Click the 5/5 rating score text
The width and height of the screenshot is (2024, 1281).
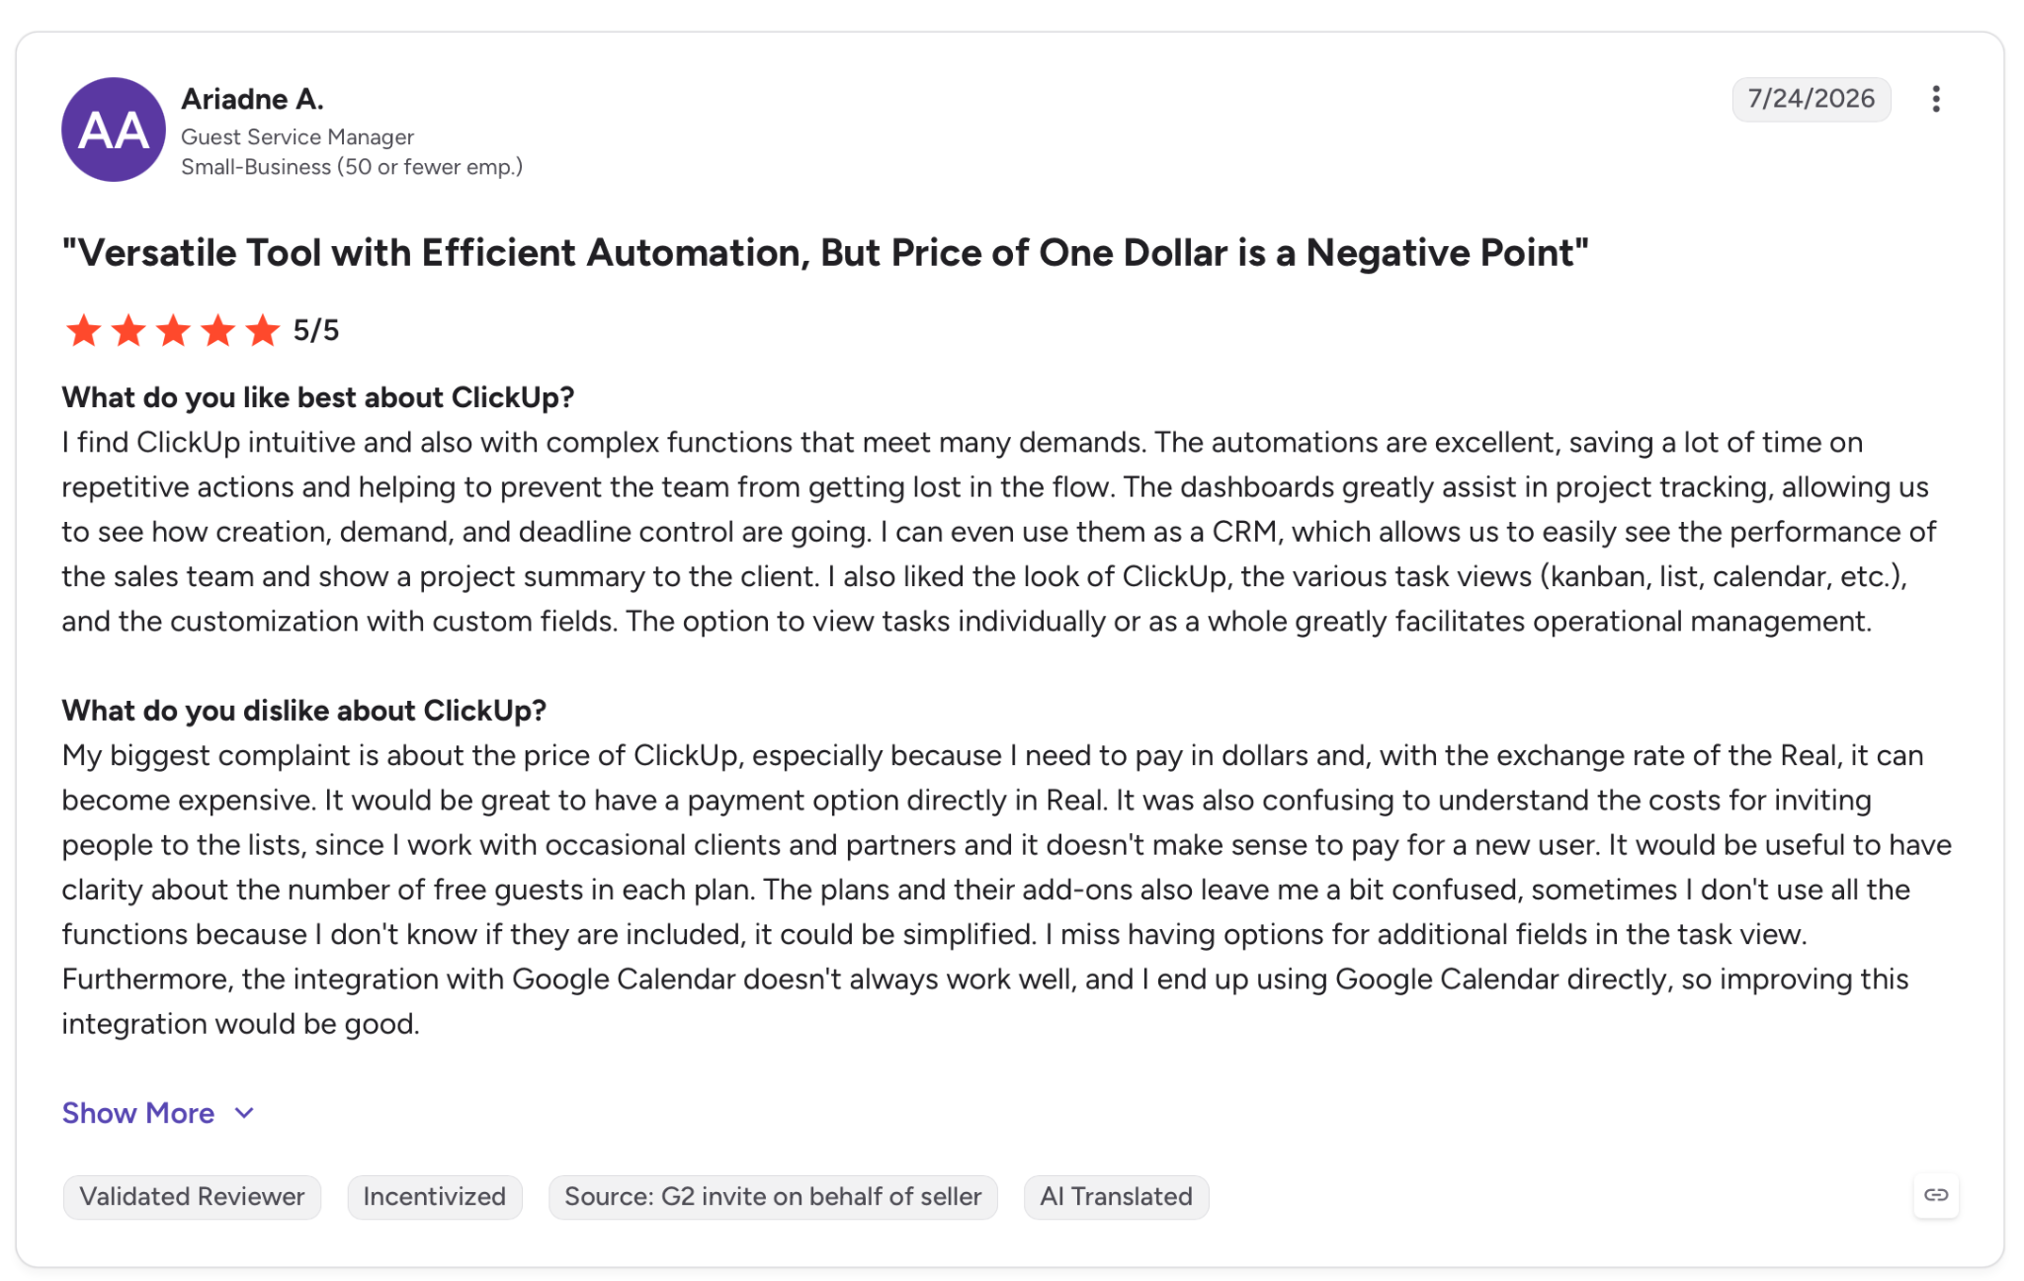point(316,330)
